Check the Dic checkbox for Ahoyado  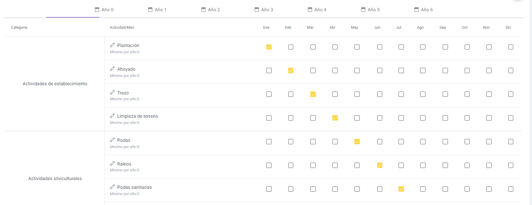click(511, 71)
